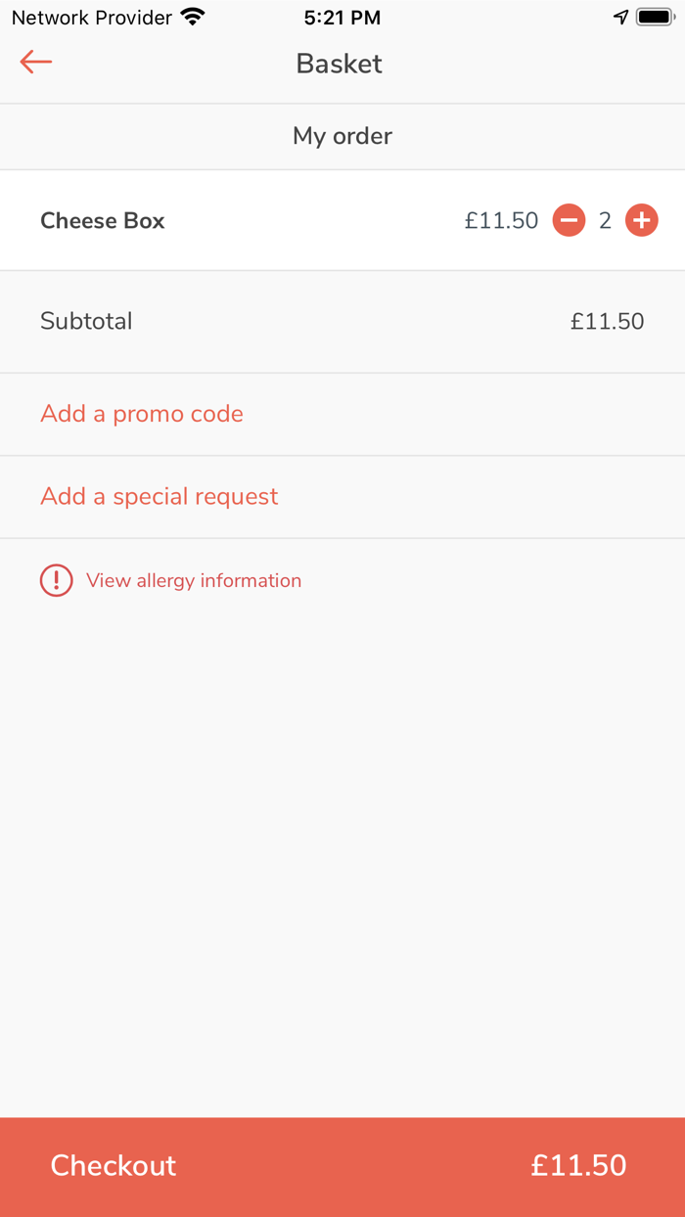This screenshot has height=1217, width=685.
Task: Tap the Subtotal label
Action: 86,321
